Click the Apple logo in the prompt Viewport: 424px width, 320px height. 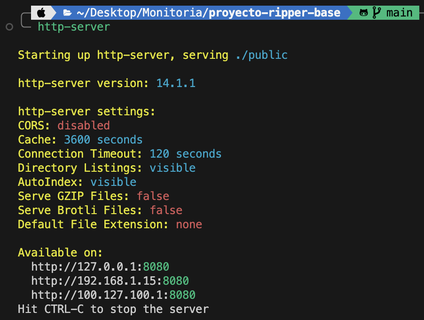[41, 13]
